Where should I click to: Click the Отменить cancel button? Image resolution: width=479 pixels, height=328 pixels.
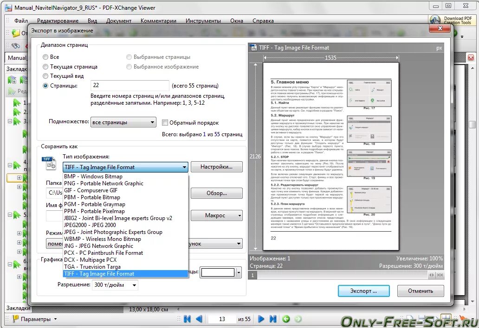point(421,291)
